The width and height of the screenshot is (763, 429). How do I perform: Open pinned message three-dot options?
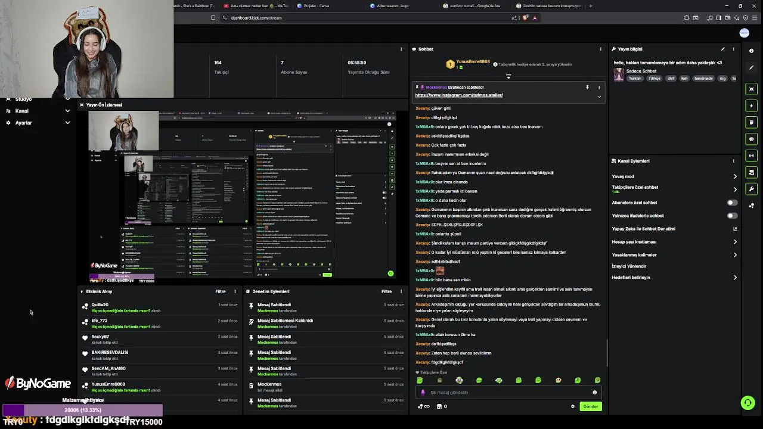599,88
